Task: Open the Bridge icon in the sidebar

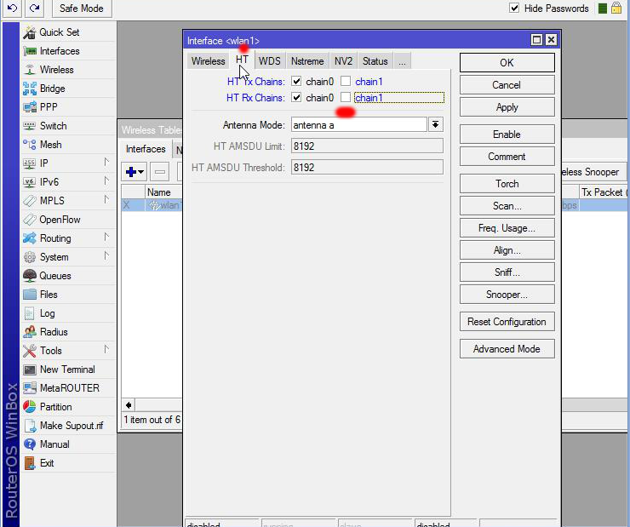Action: click(30, 89)
